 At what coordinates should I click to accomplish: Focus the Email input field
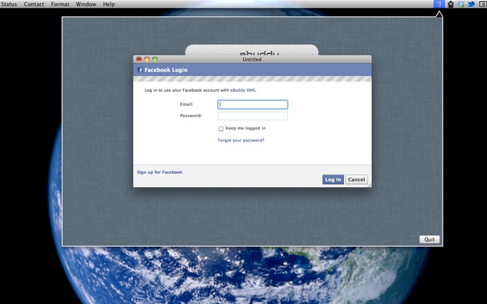click(x=253, y=105)
